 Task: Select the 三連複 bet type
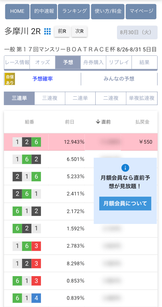pyautogui.click(x=50, y=98)
